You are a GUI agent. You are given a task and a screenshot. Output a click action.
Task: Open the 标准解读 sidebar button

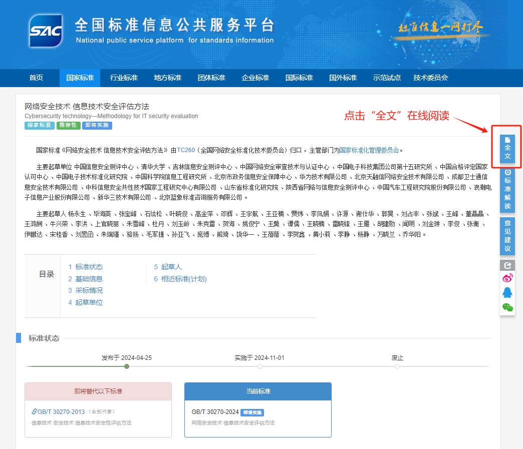pyautogui.click(x=507, y=189)
